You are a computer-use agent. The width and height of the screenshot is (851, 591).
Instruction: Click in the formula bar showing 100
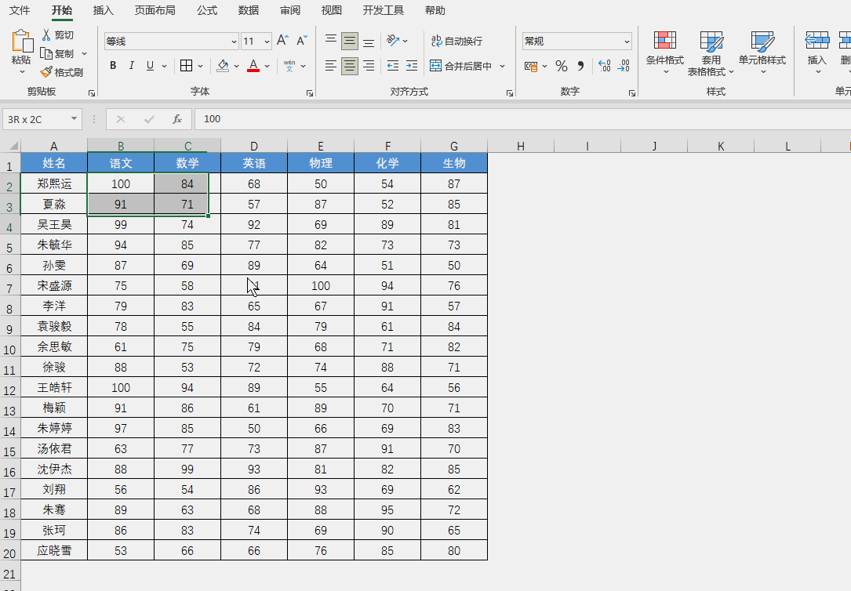[522, 119]
